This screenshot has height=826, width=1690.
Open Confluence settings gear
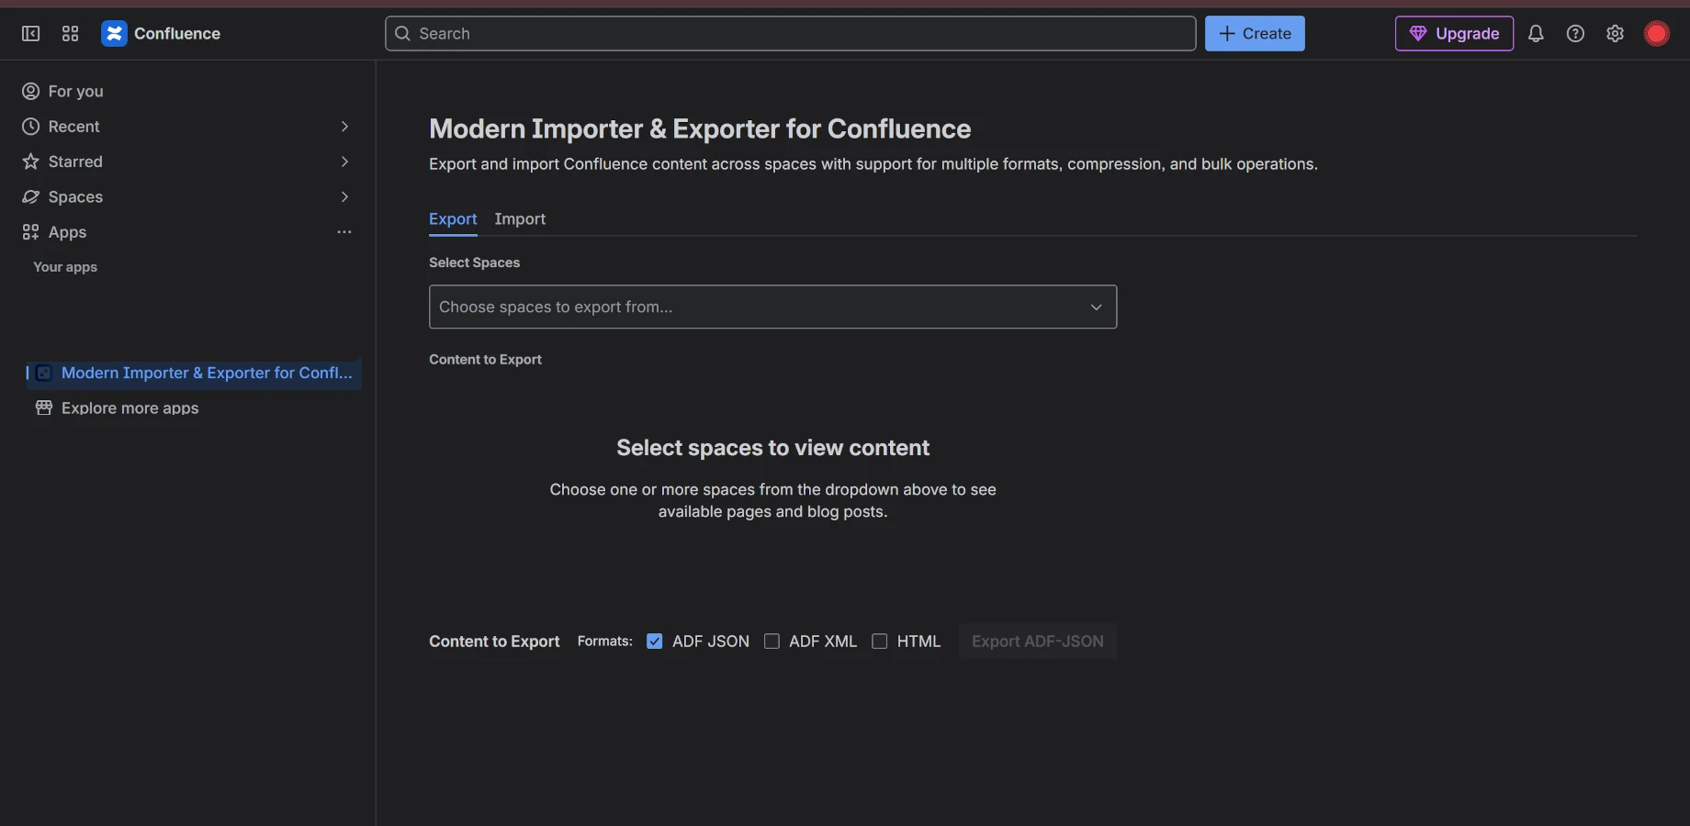pos(1616,33)
